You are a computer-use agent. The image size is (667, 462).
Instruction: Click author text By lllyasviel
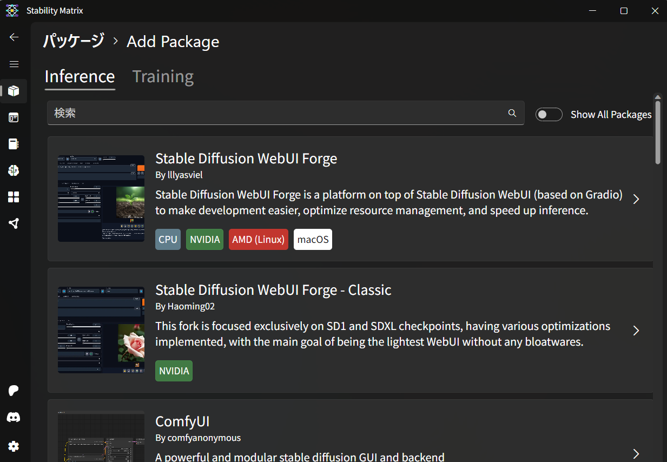[179, 175]
